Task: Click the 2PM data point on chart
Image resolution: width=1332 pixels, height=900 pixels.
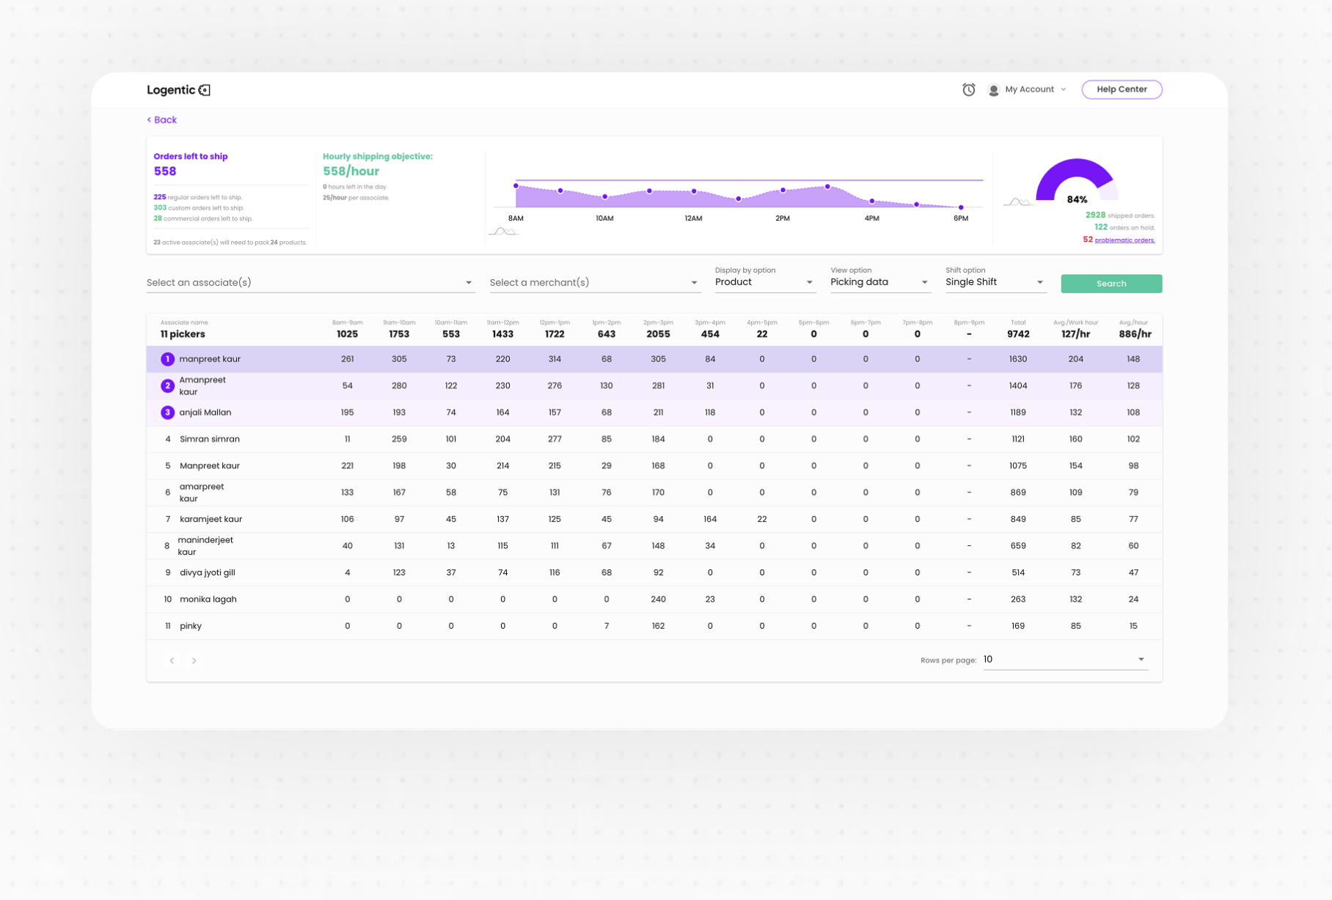Action: pyautogui.click(x=783, y=190)
